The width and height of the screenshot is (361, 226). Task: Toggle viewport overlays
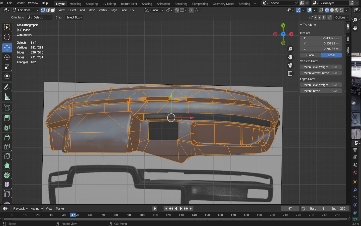click(x=310, y=10)
